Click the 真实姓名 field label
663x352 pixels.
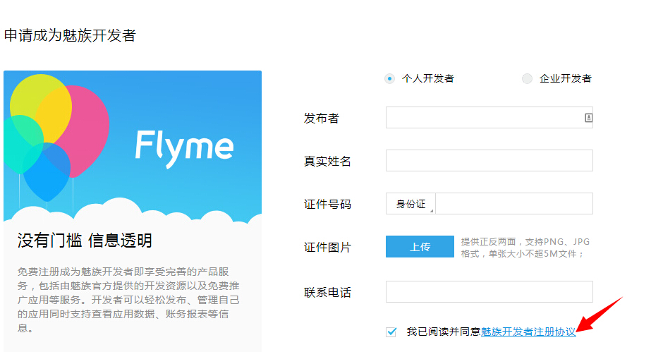(x=327, y=162)
